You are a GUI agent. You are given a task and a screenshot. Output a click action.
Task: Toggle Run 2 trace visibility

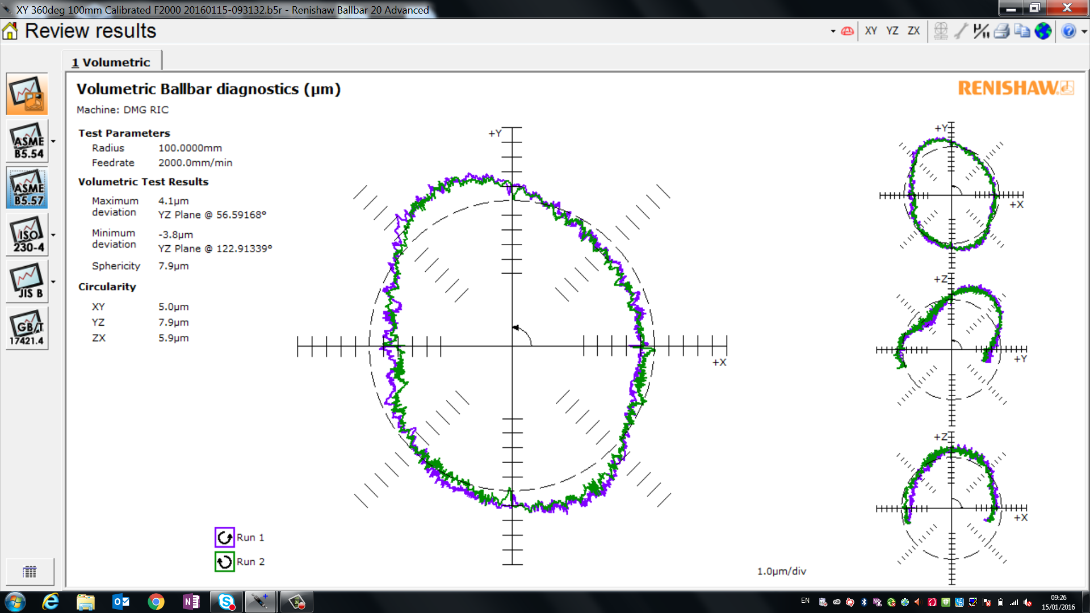[224, 561]
